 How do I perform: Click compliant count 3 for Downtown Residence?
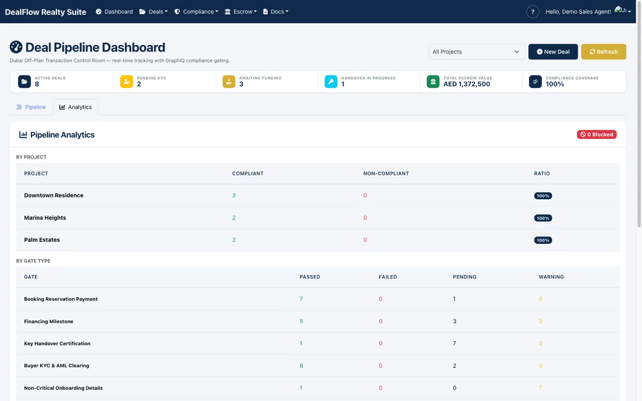(x=234, y=195)
